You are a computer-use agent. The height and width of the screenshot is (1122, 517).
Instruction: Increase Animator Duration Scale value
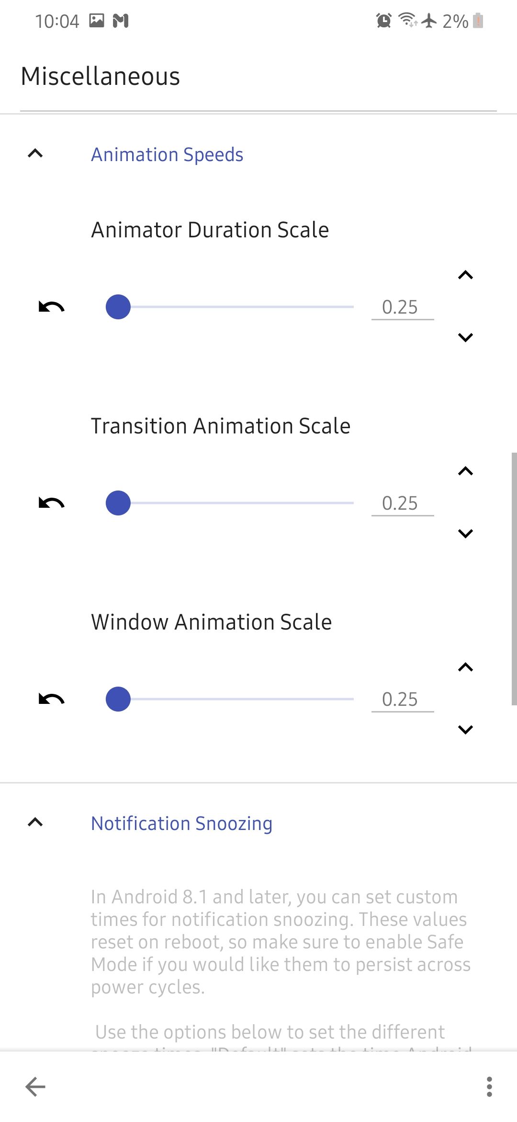click(x=465, y=275)
